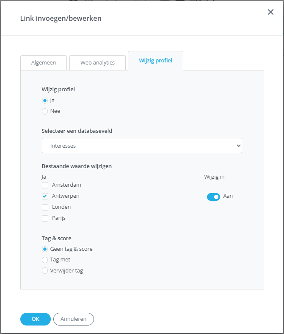Image resolution: width=284 pixels, height=334 pixels.
Task: Check the Amsterdam checkbox
Action: (45, 185)
